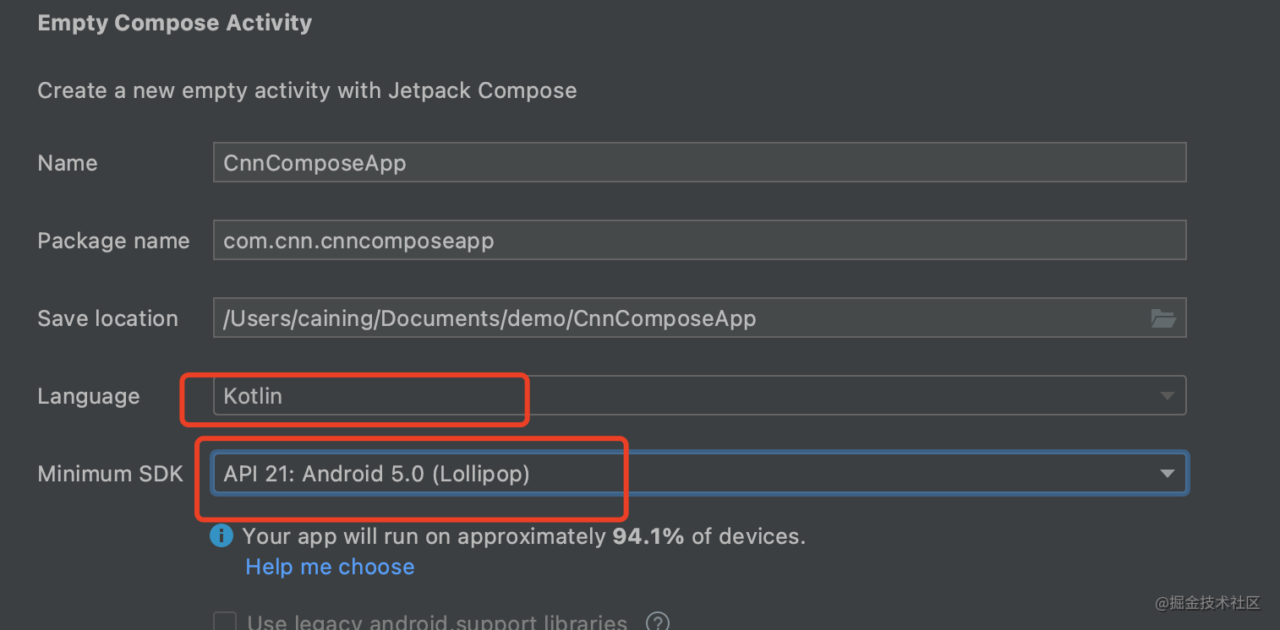This screenshot has height=630, width=1280.
Task: Click the 'Name' field label
Action: tap(68, 163)
